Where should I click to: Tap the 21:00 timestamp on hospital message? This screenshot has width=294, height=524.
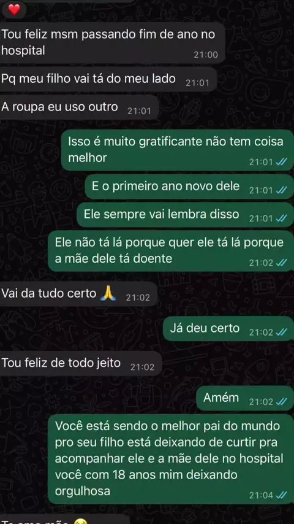206,55
